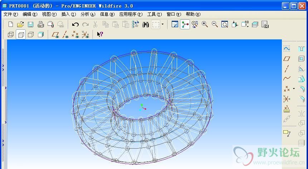Screen dimensions: 308x169
Task: Select the coordinate system at model center
Action: tap(143, 107)
